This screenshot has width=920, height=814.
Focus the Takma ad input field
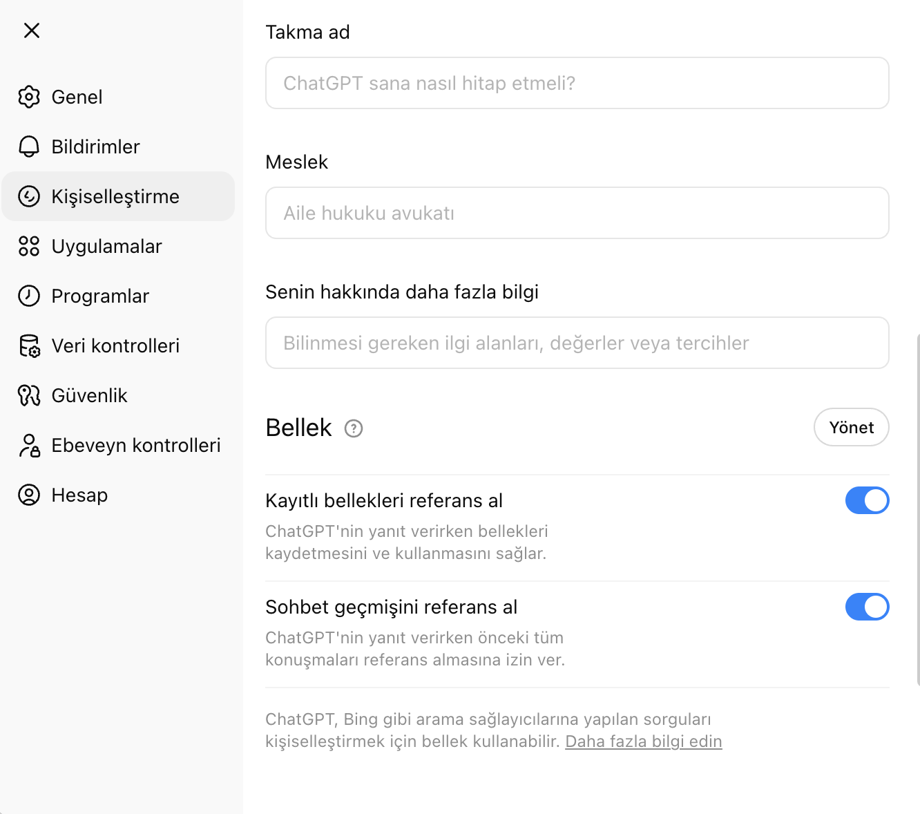(577, 83)
